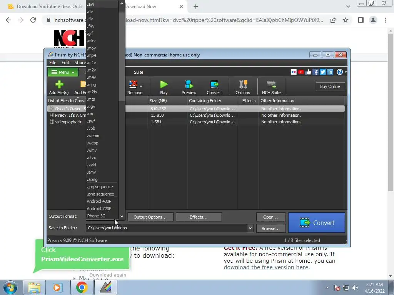Viewport: 394px width, 295px height.
Task: Click the Twitter share icon
Action: (323, 72)
